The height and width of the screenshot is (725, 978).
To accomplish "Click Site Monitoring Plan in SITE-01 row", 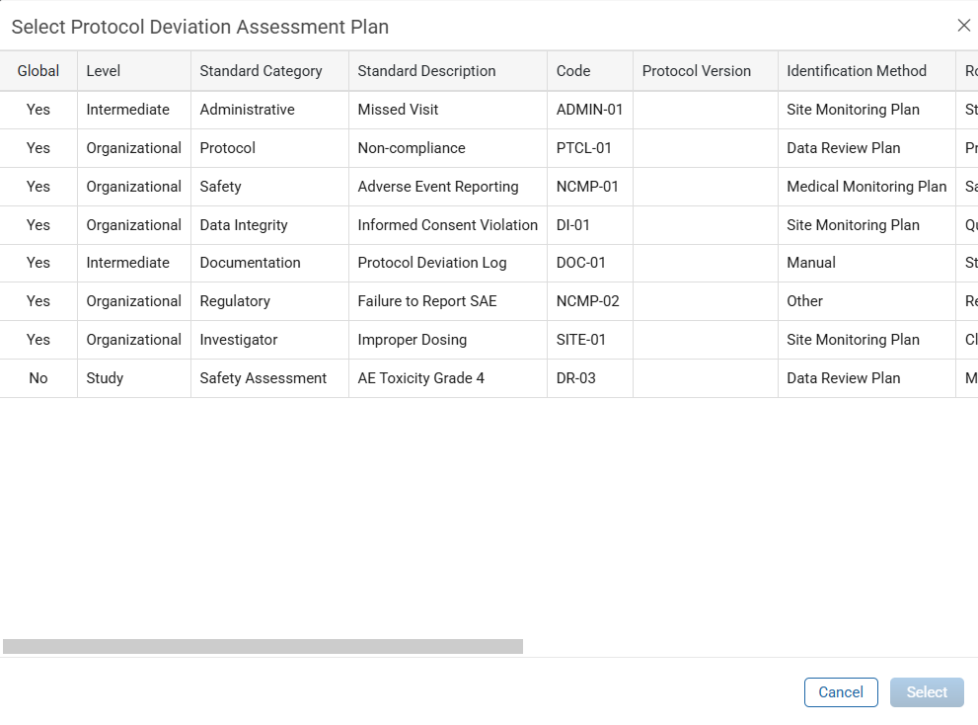I will pyautogui.click(x=867, y=341).
